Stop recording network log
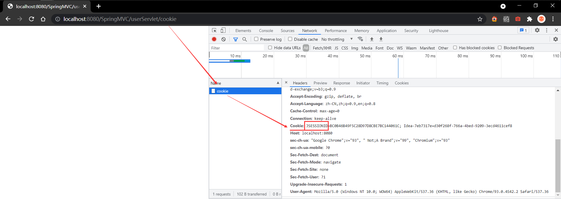This screenshot has height=199, width=561. click(x=214, y=39)
